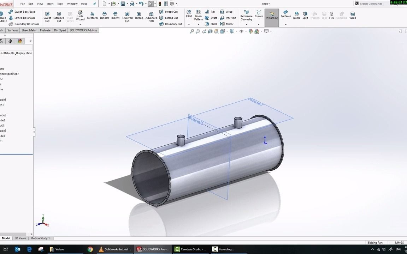The image size is (407, 254).
Task: Switch to the Sheet Metal tab
Action: click(29, 30)
